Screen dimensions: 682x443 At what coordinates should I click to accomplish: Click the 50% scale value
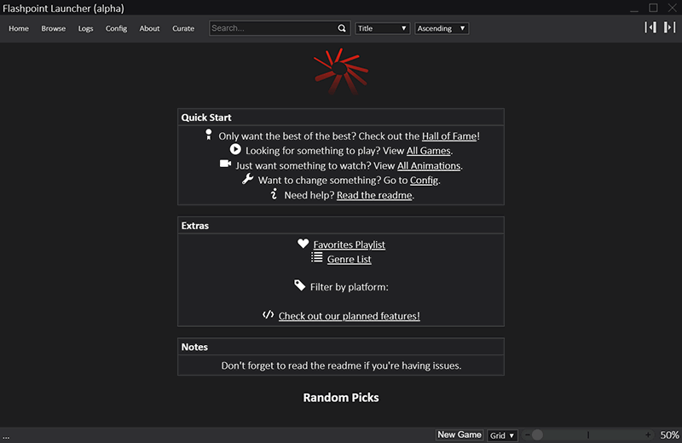(x=669, y=435)
